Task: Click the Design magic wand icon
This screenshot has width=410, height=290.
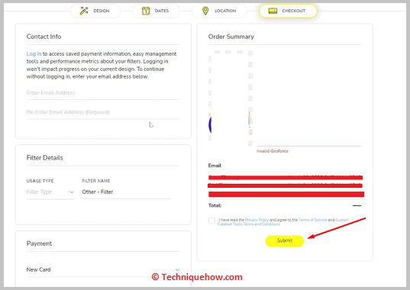Action: tap(84, 11)
